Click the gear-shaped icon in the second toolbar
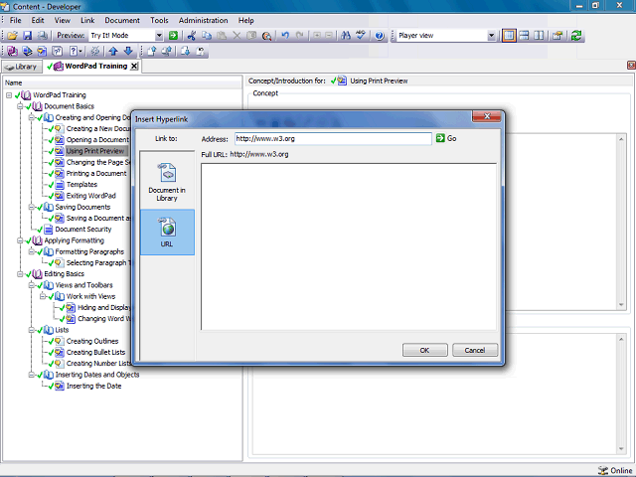636x477 pixels. coord(95,51)
